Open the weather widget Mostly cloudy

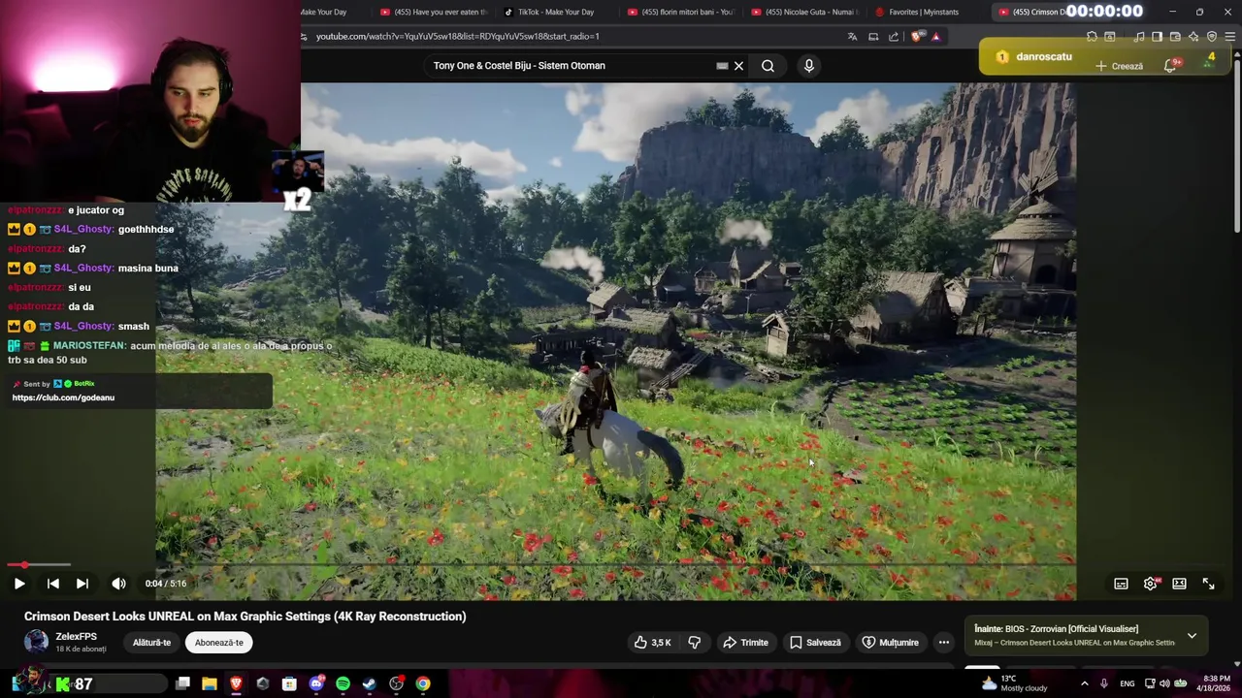(x=1014, y=683)
